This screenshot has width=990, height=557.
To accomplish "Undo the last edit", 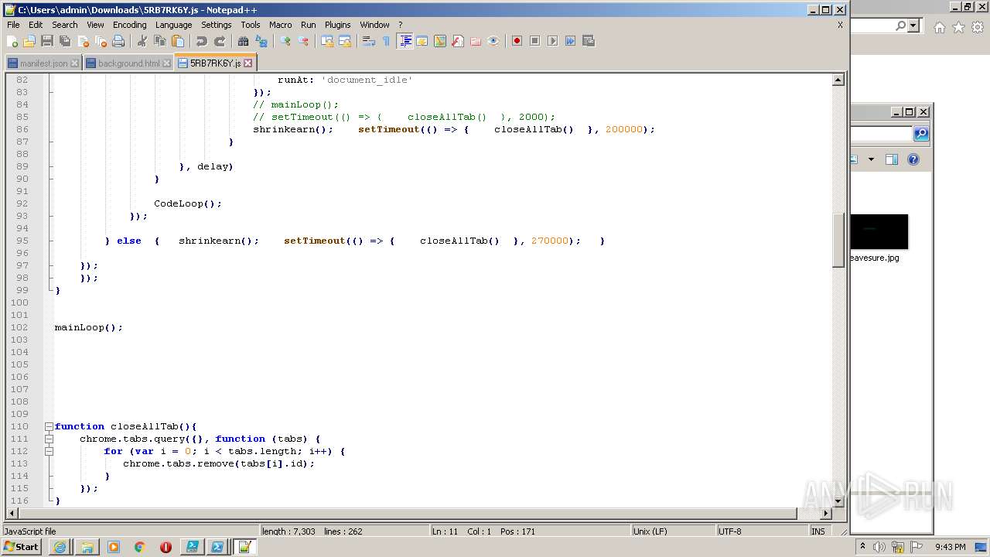I will pos(201,41).
